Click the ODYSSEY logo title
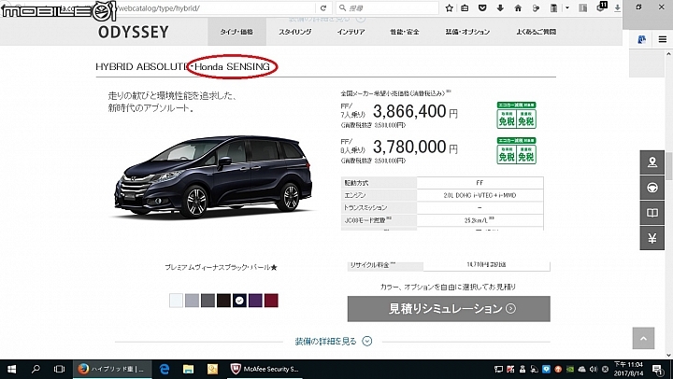The image size is (673, 379). click(x=134, y=32)
